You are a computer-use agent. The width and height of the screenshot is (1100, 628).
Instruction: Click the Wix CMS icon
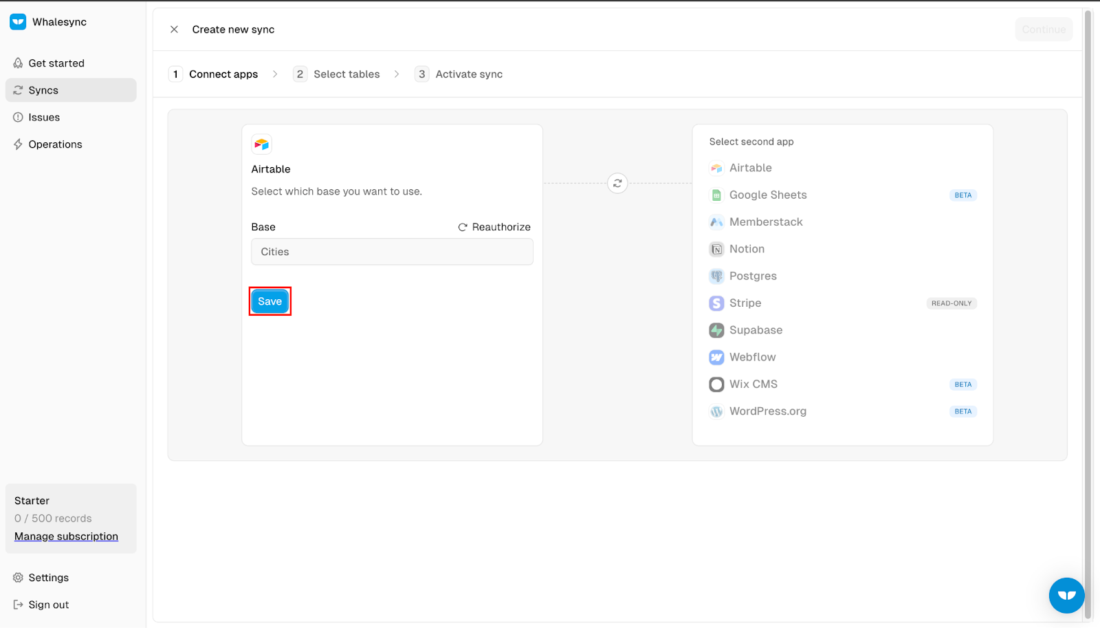(716, 385)
